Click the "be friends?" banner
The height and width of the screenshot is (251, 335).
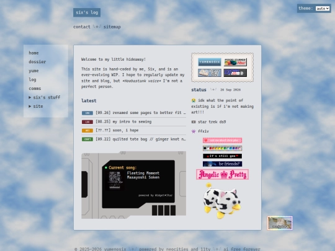[x=223, y=164]
